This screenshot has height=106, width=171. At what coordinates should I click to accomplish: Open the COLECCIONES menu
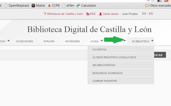coord(25,41)
